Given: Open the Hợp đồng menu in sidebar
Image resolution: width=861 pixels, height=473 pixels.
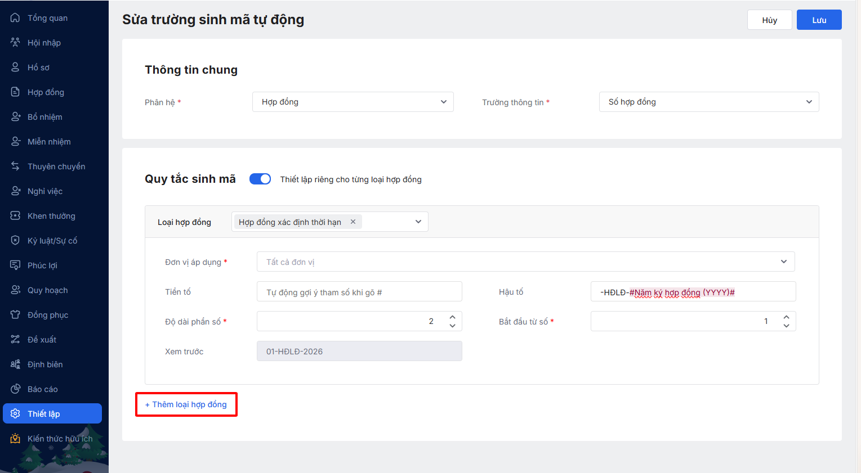Looking at the screenshot, I should [46, 92].
